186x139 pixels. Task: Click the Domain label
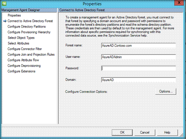71,80
